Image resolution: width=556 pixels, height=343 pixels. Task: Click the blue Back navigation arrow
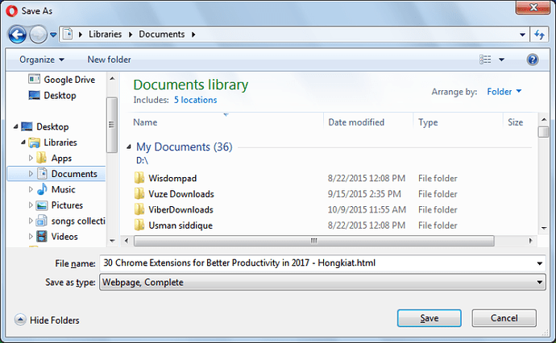[x=18, y=35]
